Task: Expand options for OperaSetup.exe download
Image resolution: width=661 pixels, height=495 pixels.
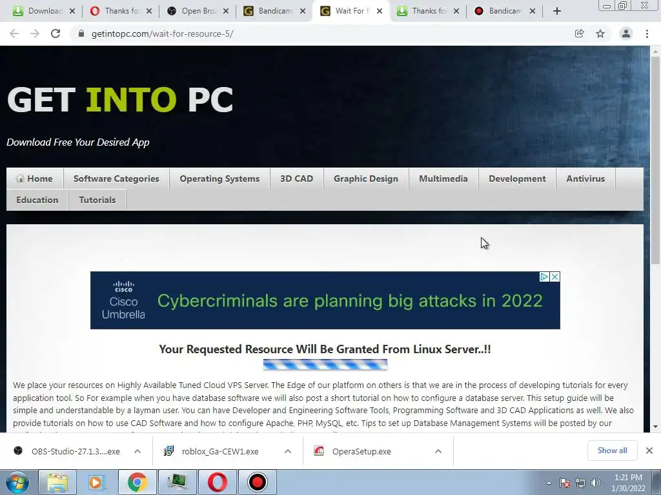Action: point(438,451)
